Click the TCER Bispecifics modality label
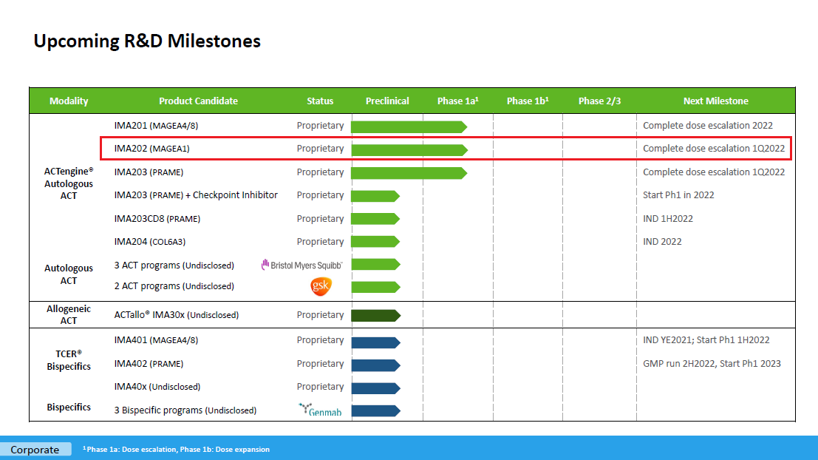 [x=69, y=360]
